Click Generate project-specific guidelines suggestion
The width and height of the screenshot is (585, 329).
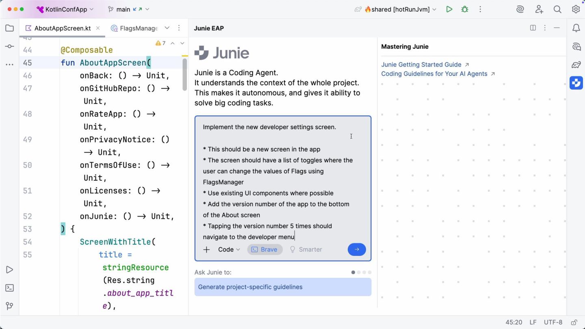click(283, 287)
